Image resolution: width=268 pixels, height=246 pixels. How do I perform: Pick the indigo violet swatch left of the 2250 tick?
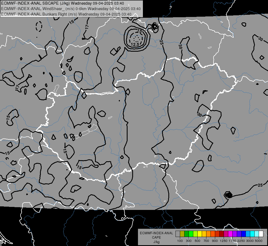coord(239,234)
